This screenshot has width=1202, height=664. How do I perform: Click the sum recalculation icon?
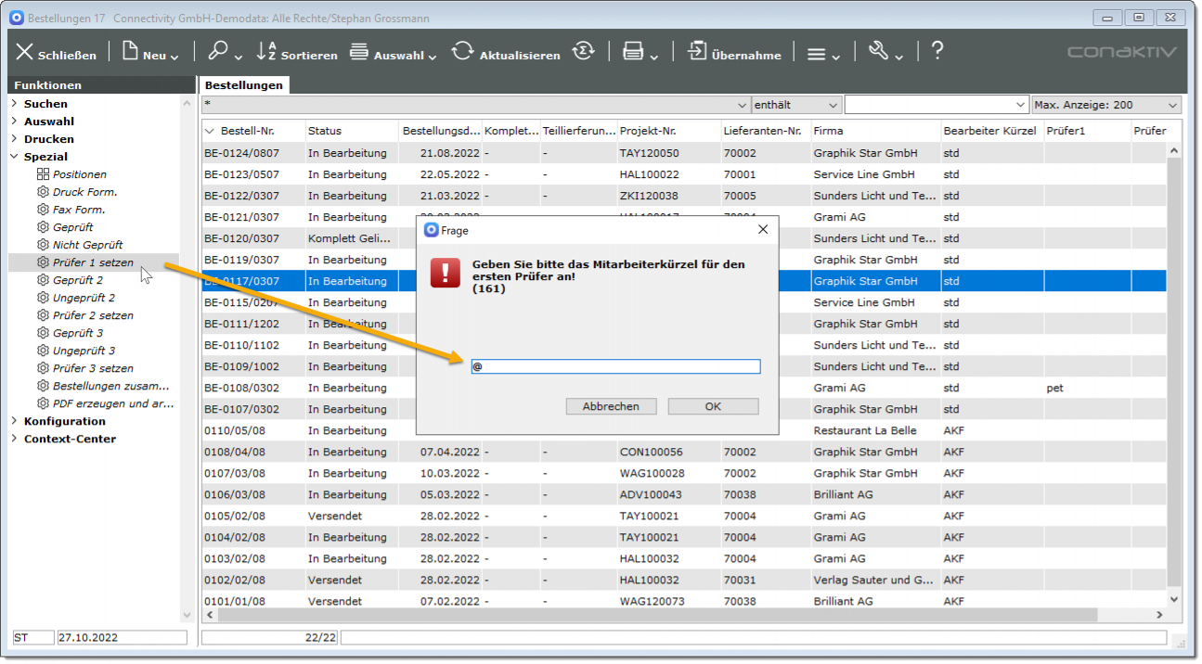[583, 52]
